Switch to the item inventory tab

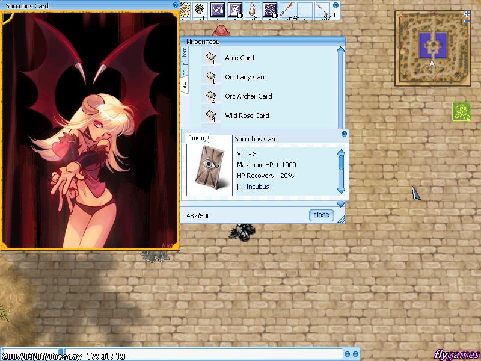(x=185, y=52)
